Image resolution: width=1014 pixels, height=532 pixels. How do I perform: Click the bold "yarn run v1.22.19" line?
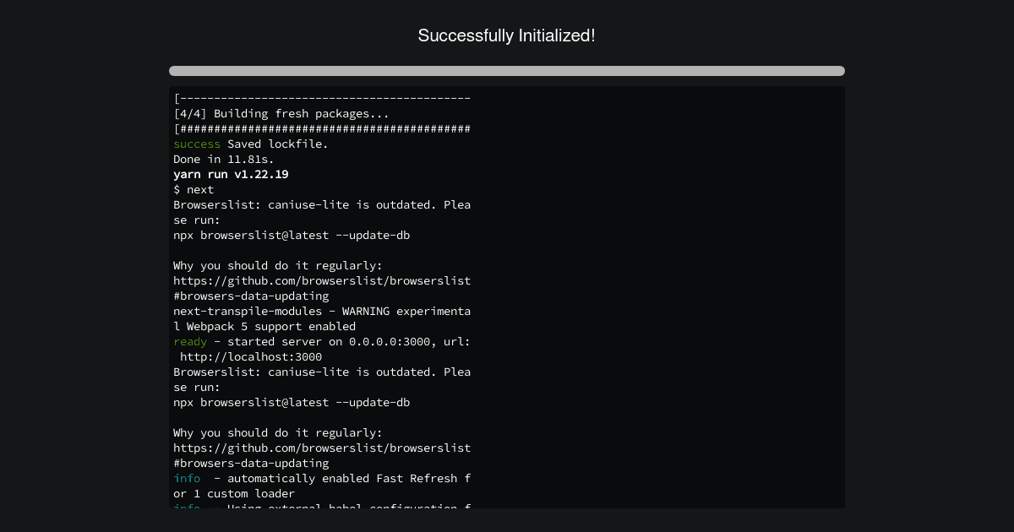click(x=231, y=174)
